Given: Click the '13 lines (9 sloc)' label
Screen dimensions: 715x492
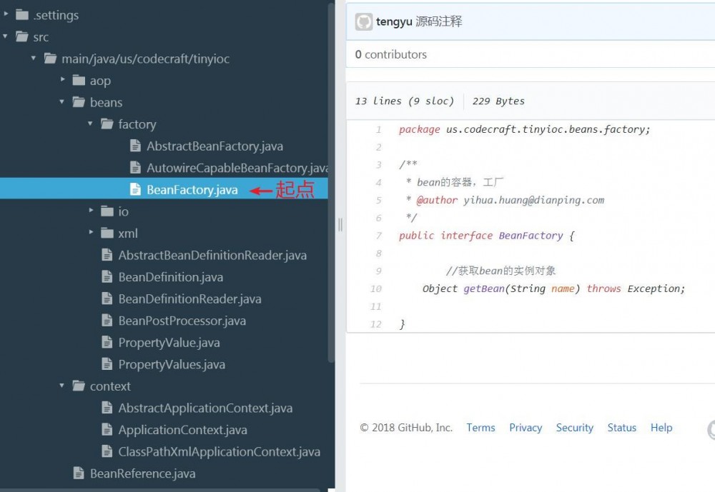Looking at the screenshot, I should tap(405, 101).
